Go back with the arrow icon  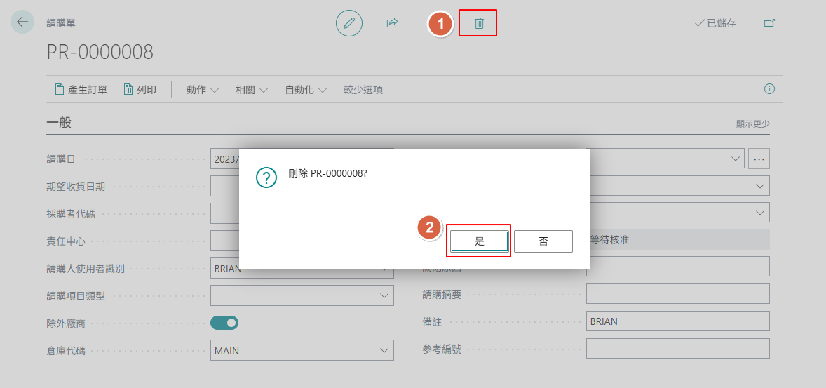tap(22, 22)
